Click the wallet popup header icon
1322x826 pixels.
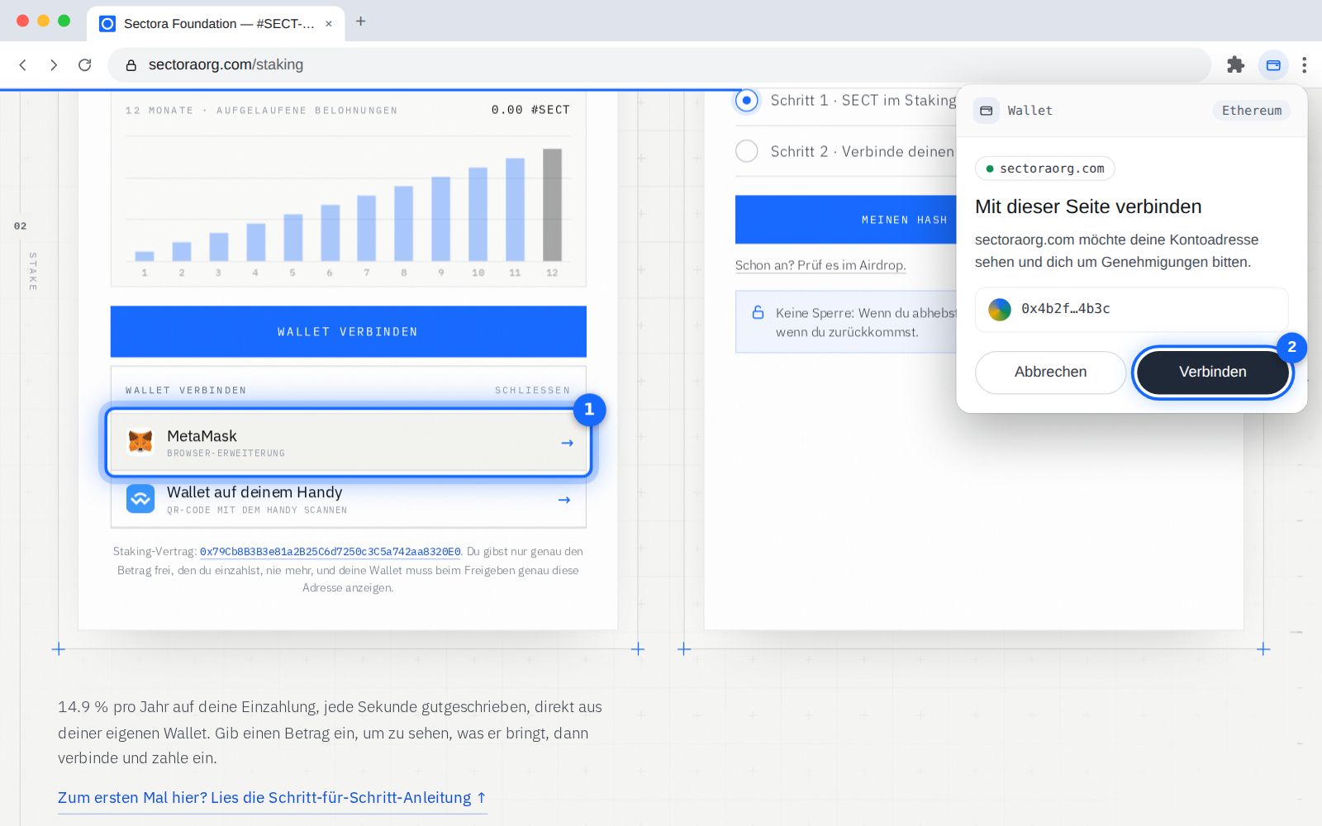[987, 111]
